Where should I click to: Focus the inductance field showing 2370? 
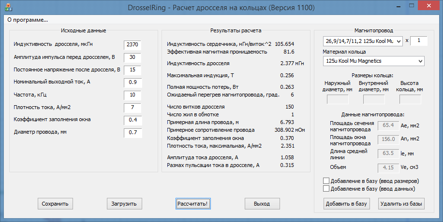133,45
